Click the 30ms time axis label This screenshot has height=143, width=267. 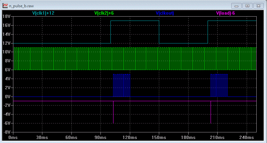[x=42, y=138]
